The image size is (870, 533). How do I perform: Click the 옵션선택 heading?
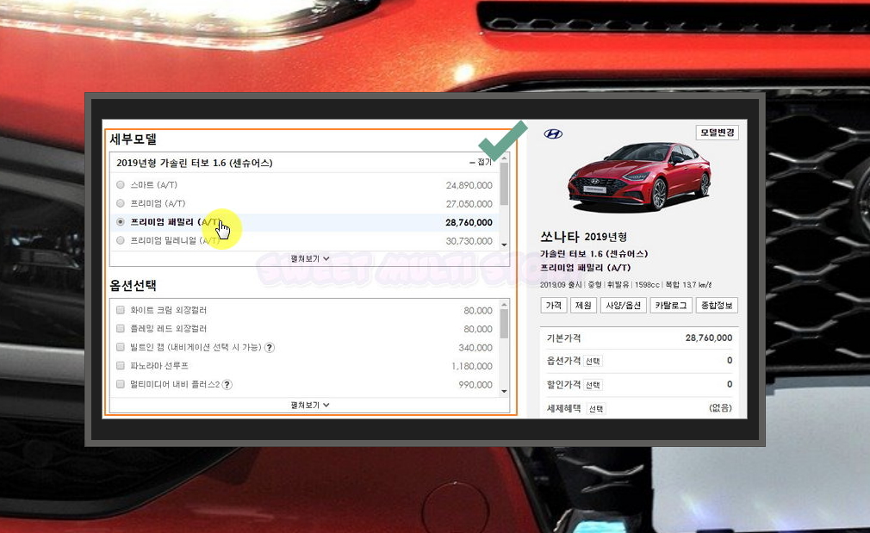(134, 286)
